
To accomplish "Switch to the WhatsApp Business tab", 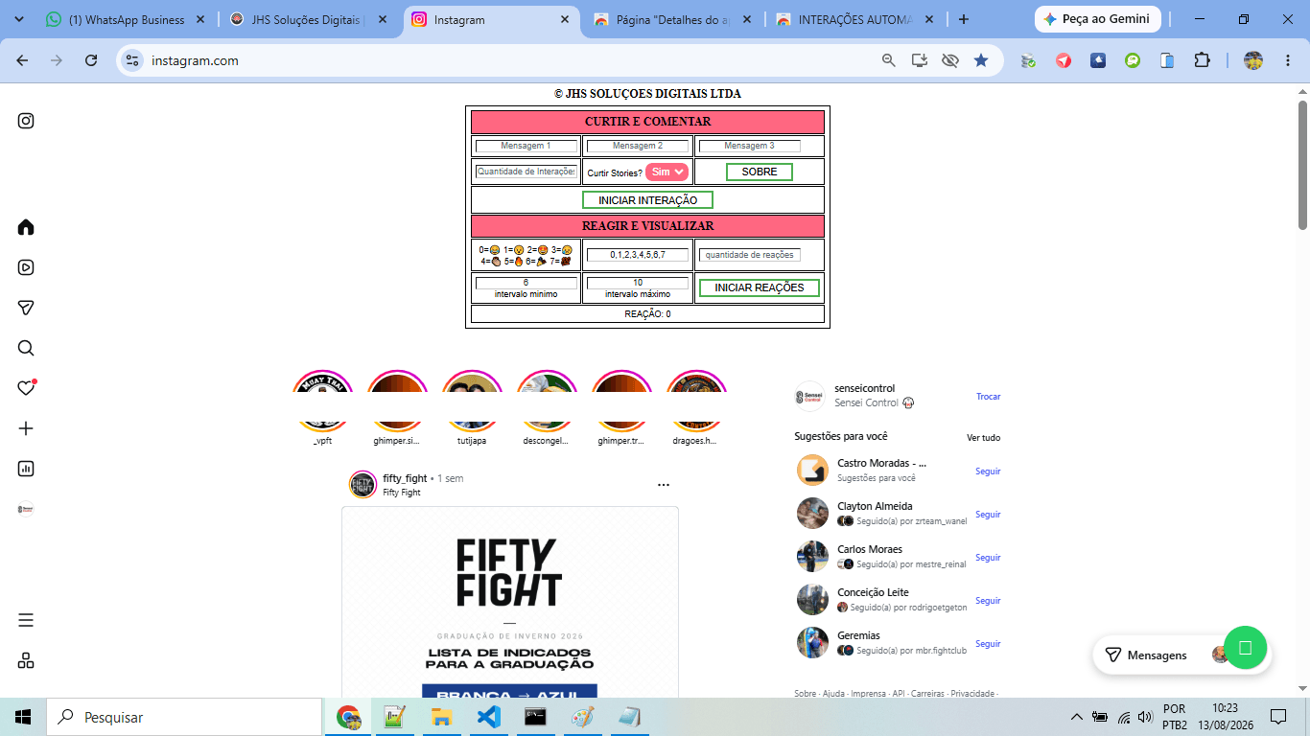I will tap(126, 19).
